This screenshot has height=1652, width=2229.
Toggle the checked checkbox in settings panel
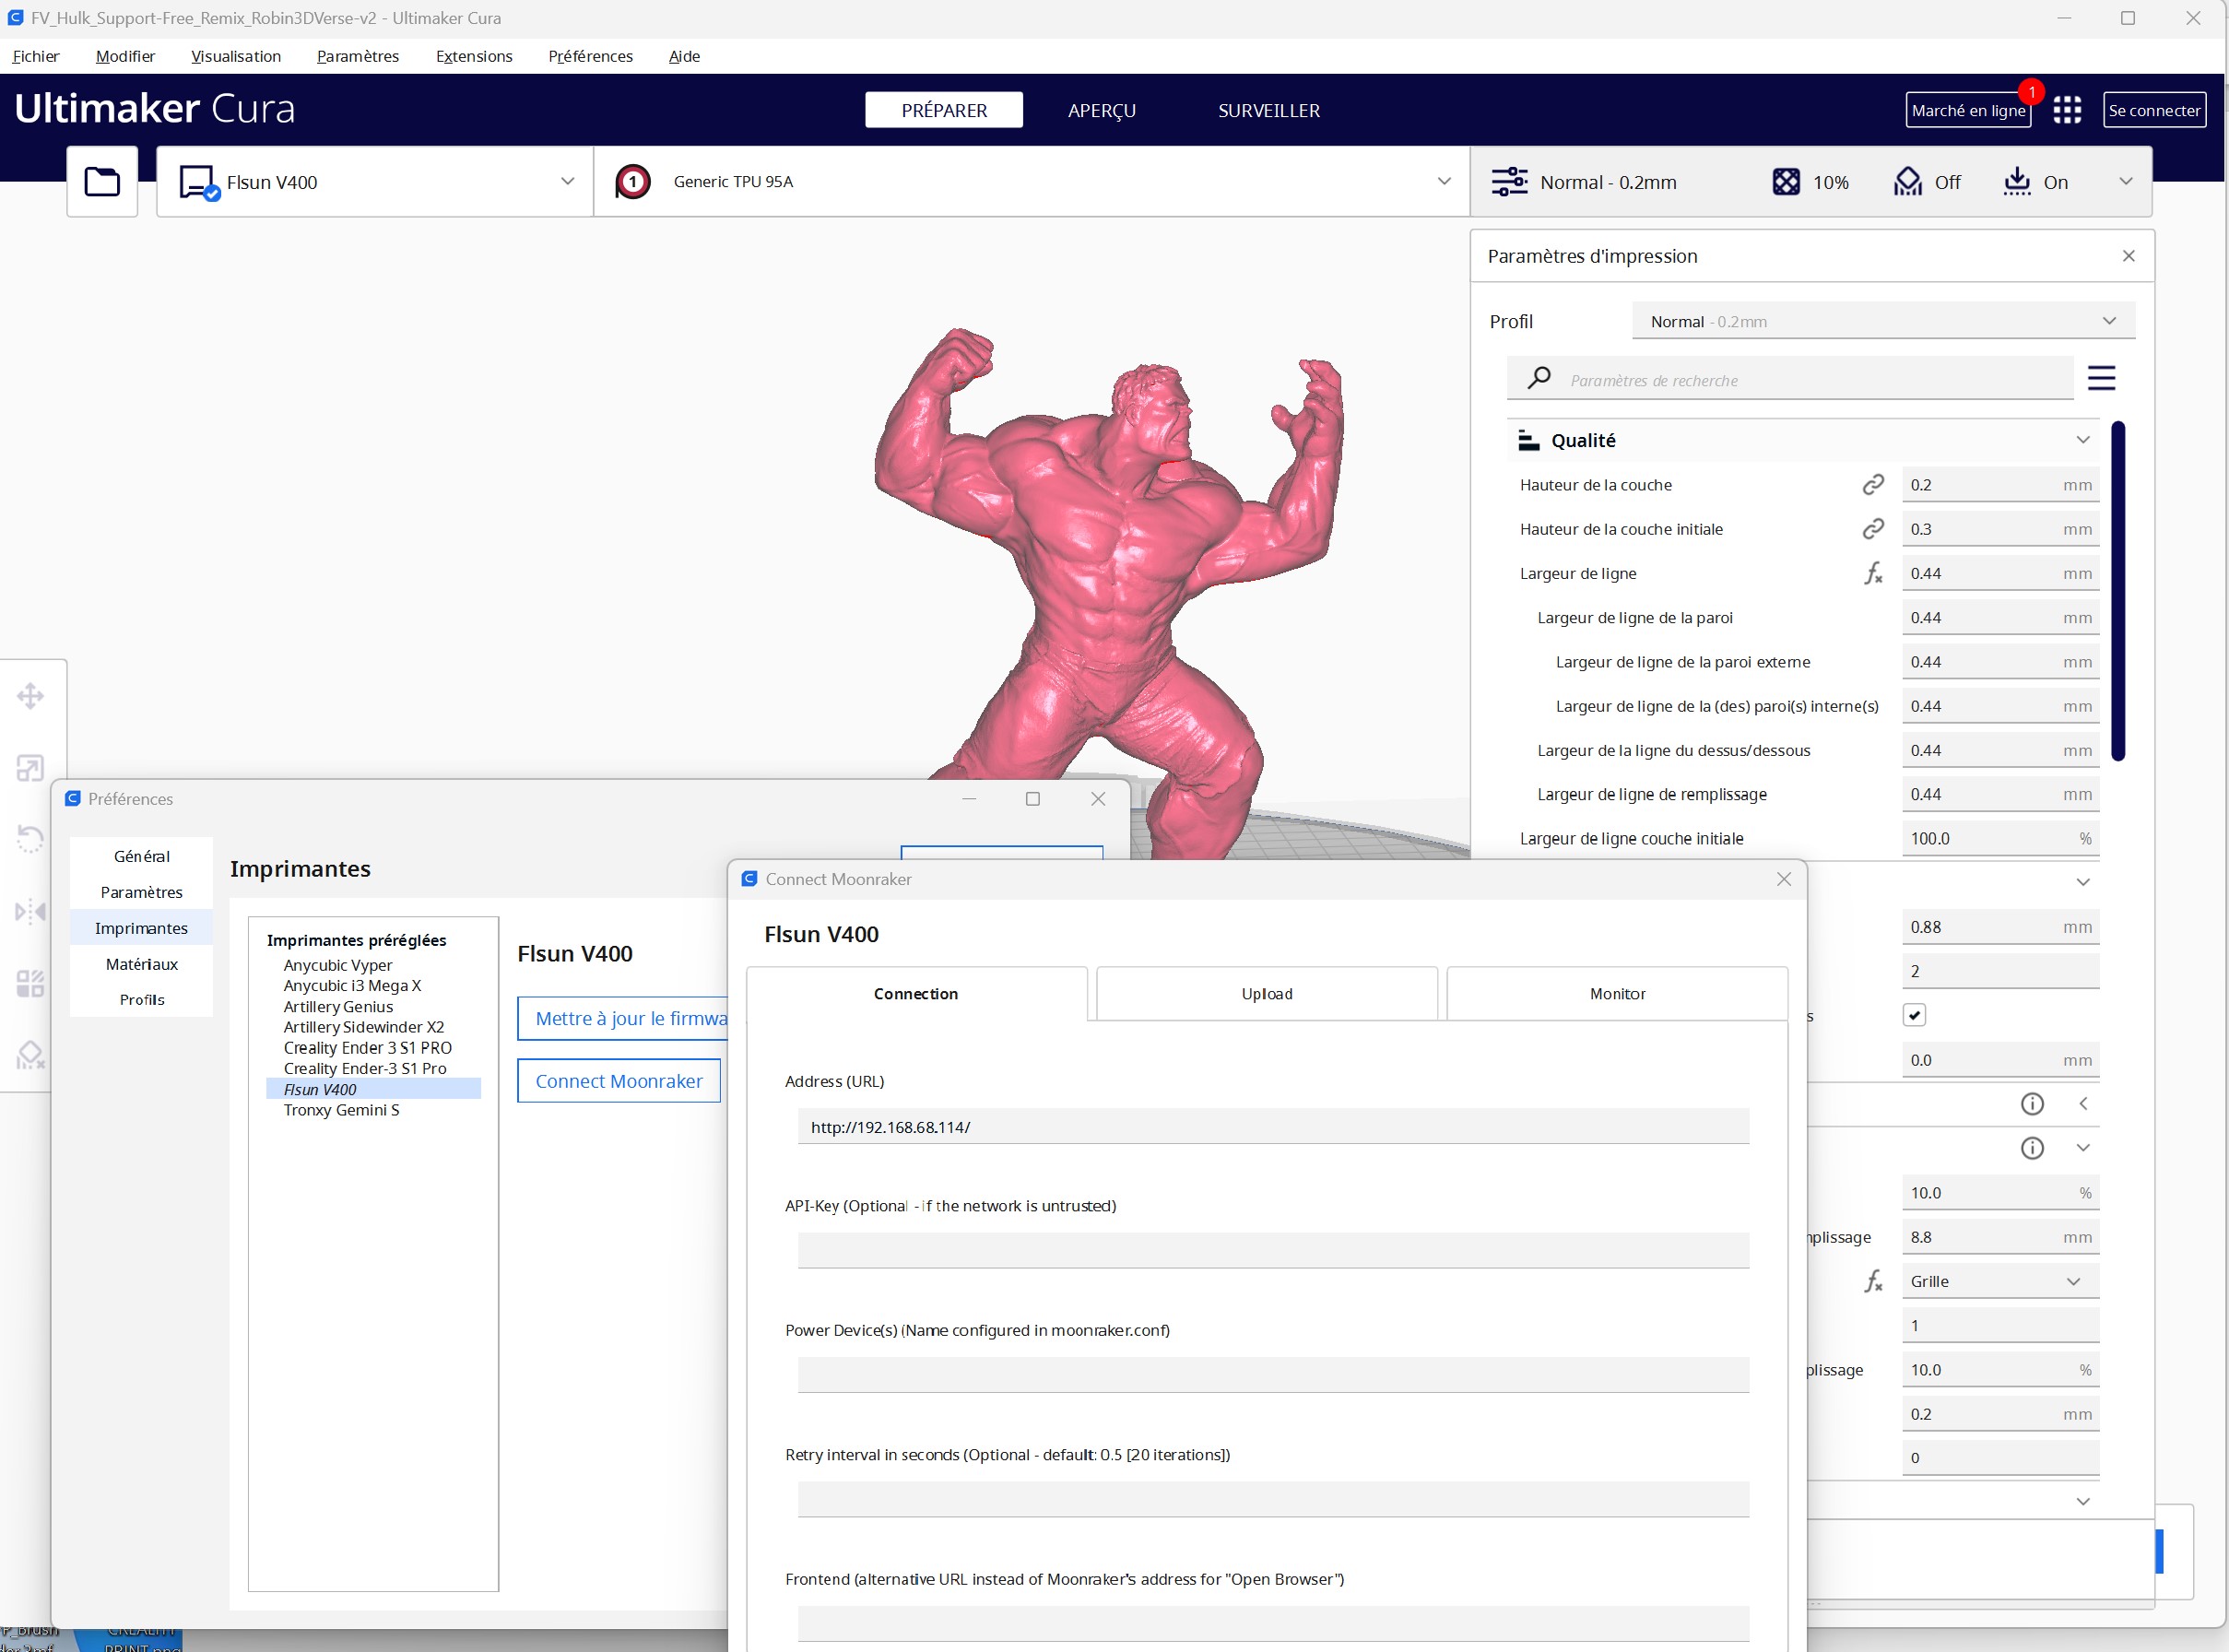[x=1914, y=1015]
